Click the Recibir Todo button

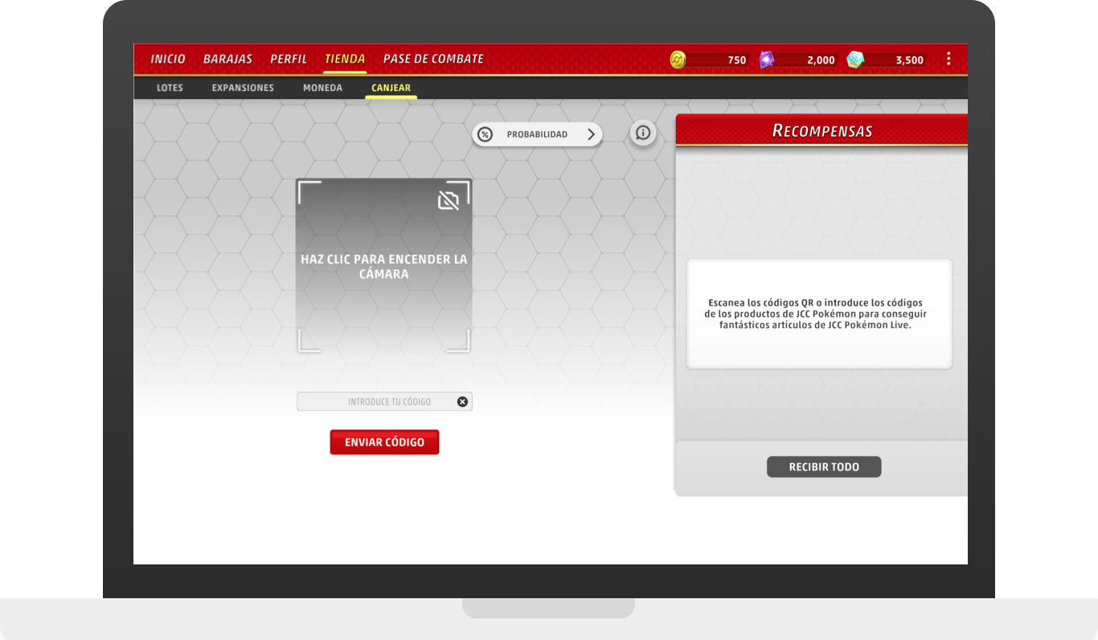[824, 467]
